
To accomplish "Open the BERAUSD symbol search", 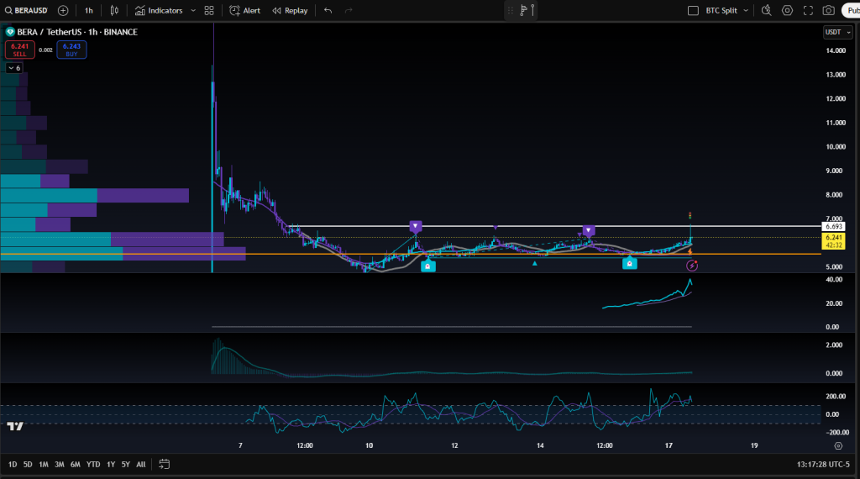I will click(x=26, y=10).
